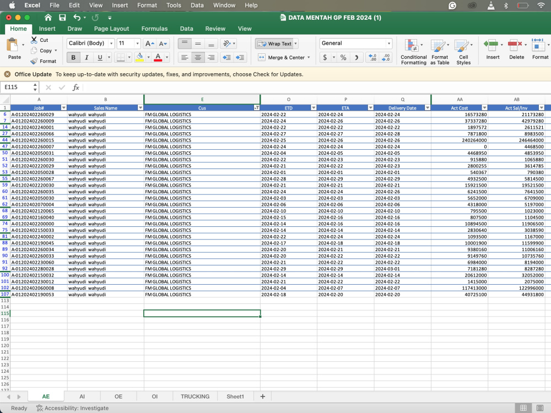Open number format dropdown General

(x=388, y=44)
